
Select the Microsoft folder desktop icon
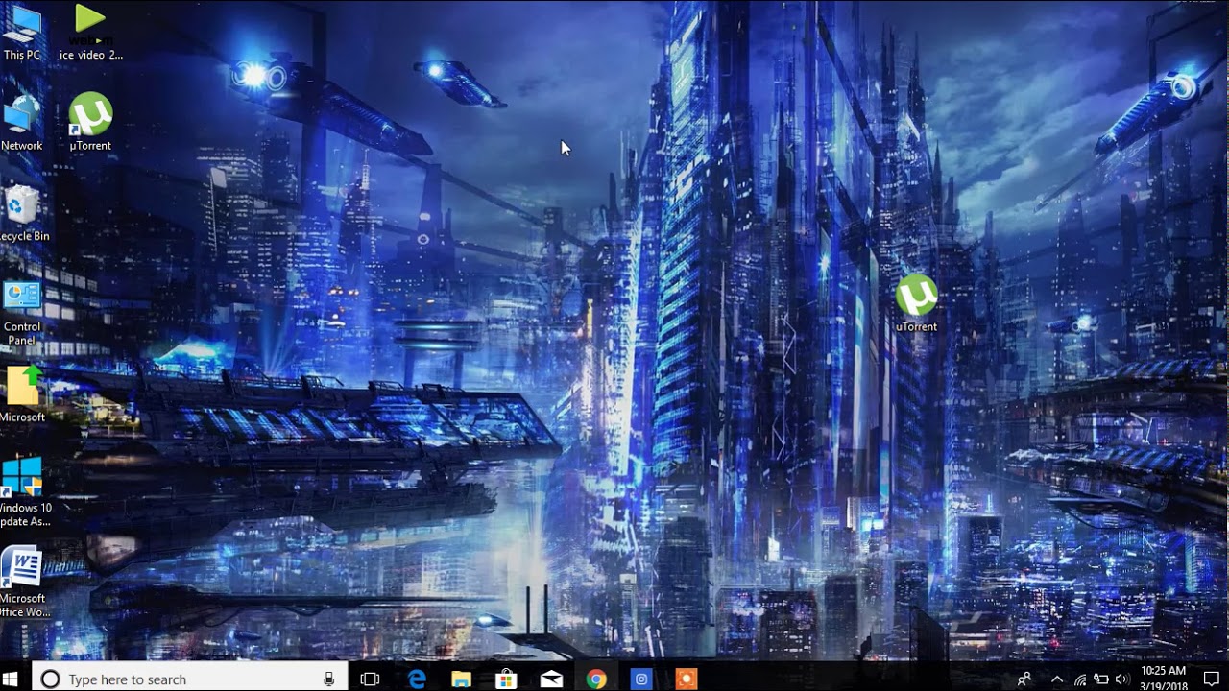pyautogui.click(x=21, y=394)
